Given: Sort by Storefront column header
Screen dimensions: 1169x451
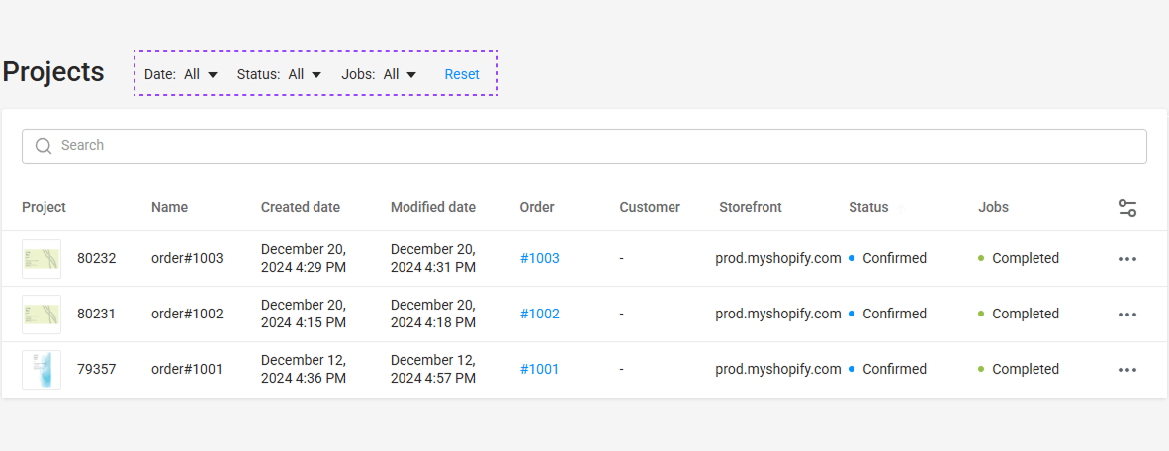Looking at the screenshot, I should (x=751, y=208).
